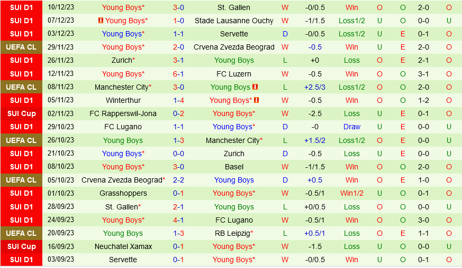
Task: Open the Neuchatel Xamax team page
Action: pos(123,246)
